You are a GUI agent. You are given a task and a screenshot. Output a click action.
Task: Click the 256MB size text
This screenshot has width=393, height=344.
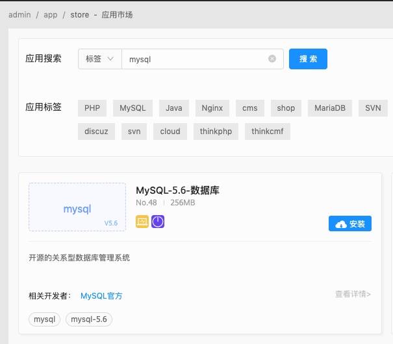[183, 203]
